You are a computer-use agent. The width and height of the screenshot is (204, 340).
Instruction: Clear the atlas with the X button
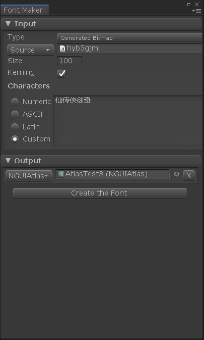click(x=189, y=175)
